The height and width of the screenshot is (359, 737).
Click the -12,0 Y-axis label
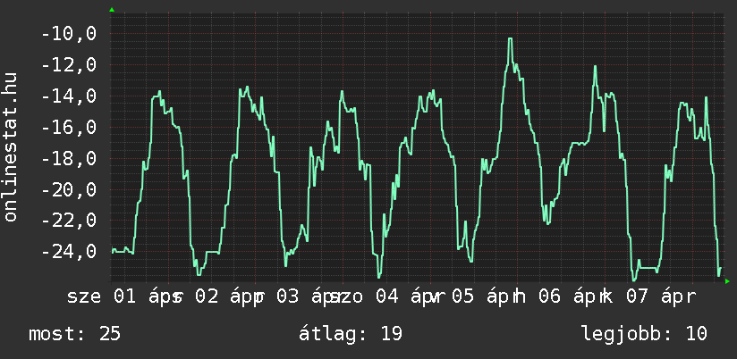point(68,66)
